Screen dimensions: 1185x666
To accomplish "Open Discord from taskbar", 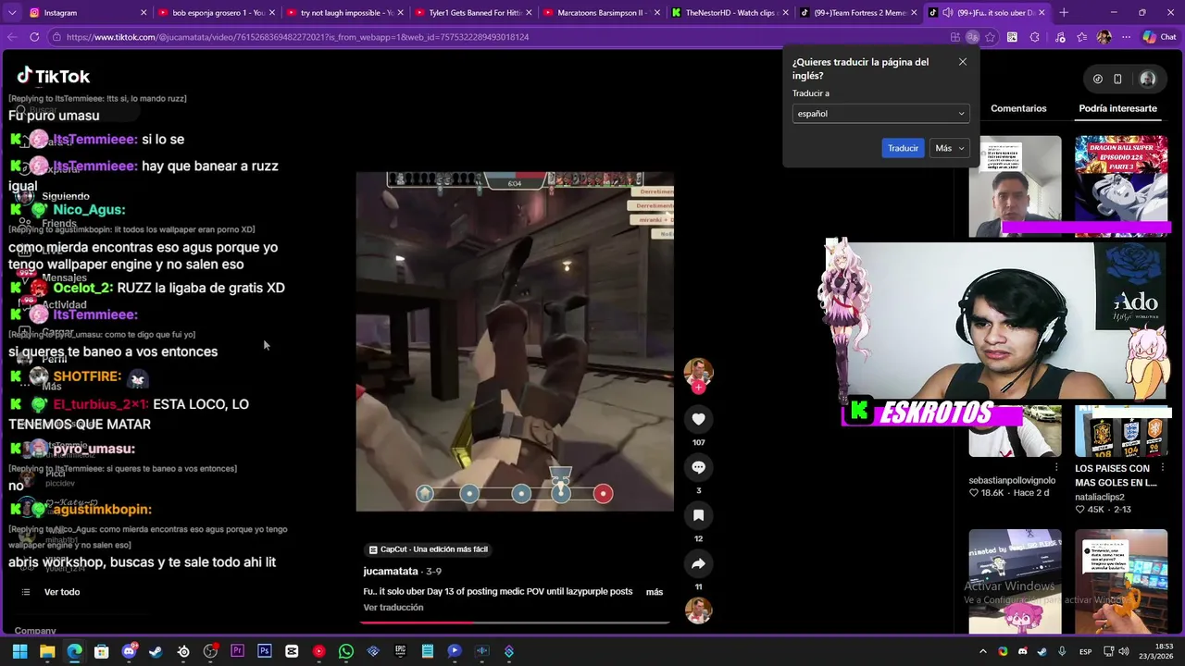I will tap(129, 651).
